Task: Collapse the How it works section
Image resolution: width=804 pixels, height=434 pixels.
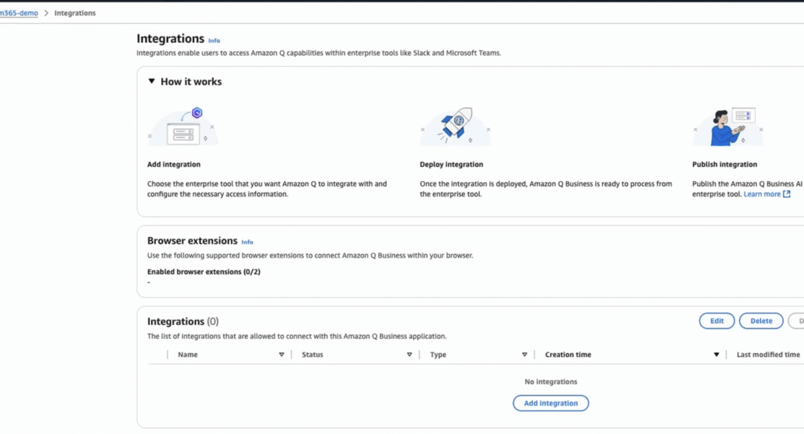Action: pos(151,81)
